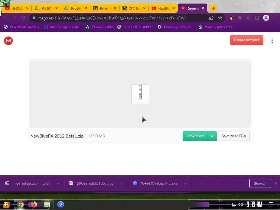Image resolution: width=280 pixels, height=210 pixels.
Task: Open Firefox from the taskbar
Action: 34,205
